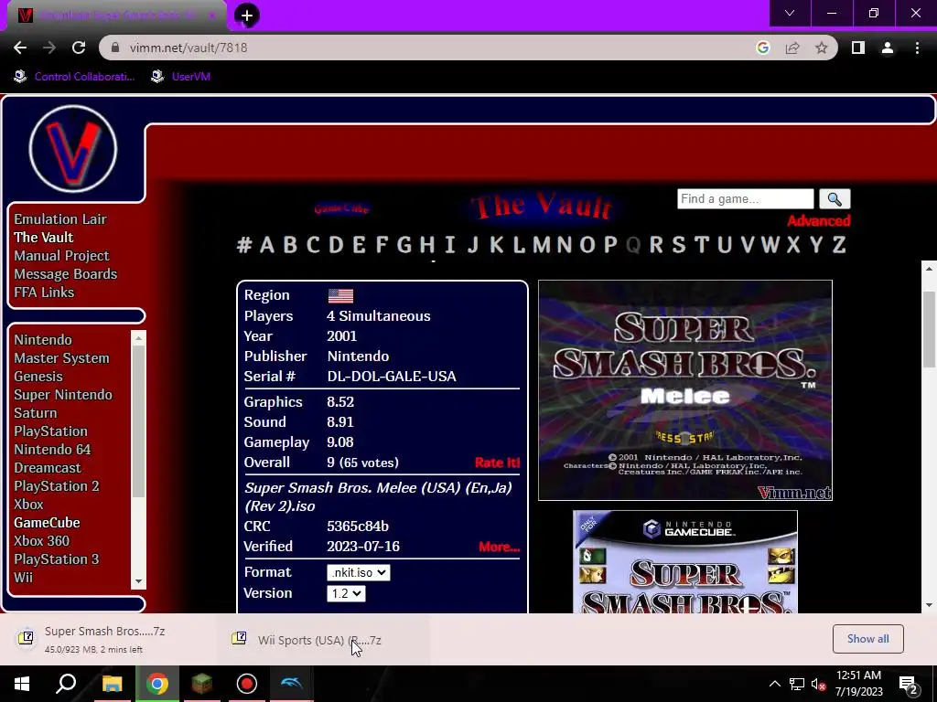Click letter M in alphabet index
This screenshot has height=702, width=937.
542,245
